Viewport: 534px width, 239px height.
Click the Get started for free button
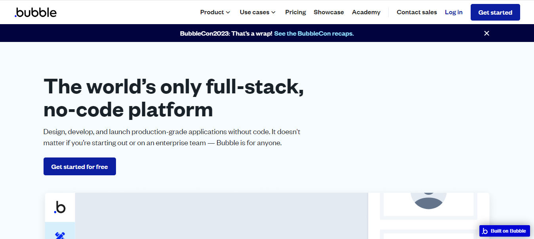(80, 167)
